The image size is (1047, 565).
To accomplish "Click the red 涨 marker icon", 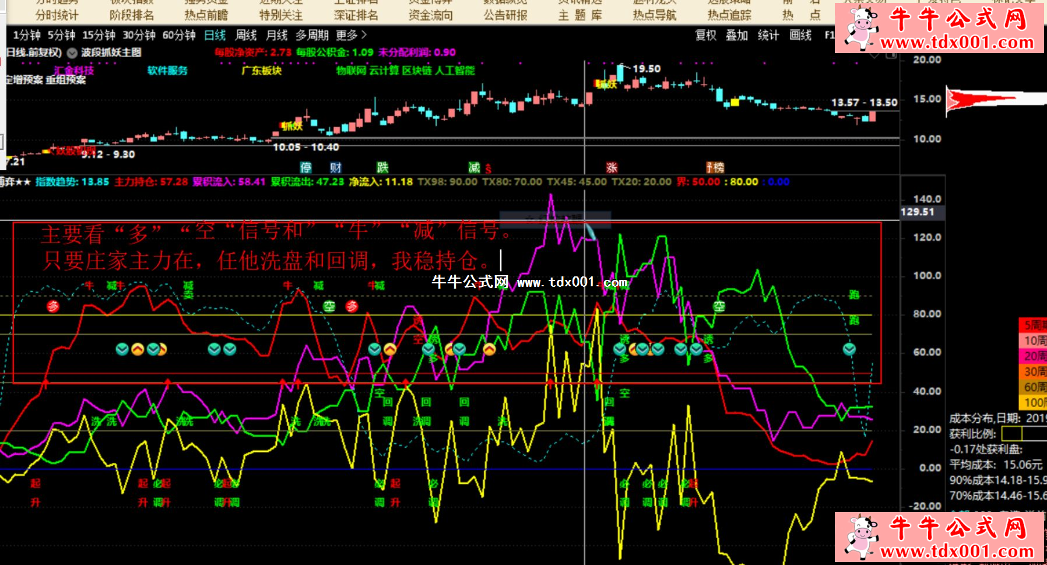I will (x=612, y=168).
